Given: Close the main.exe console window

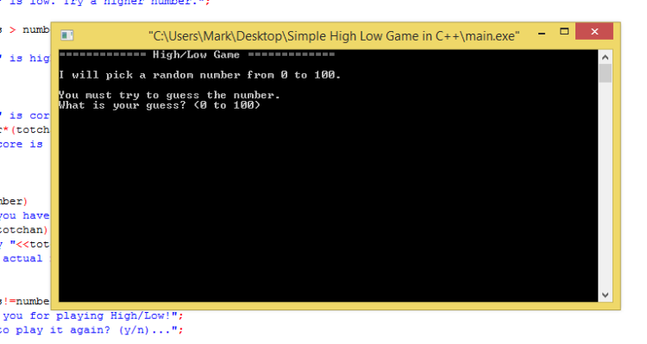Looking at the screenshot, I should click(594, 32).
